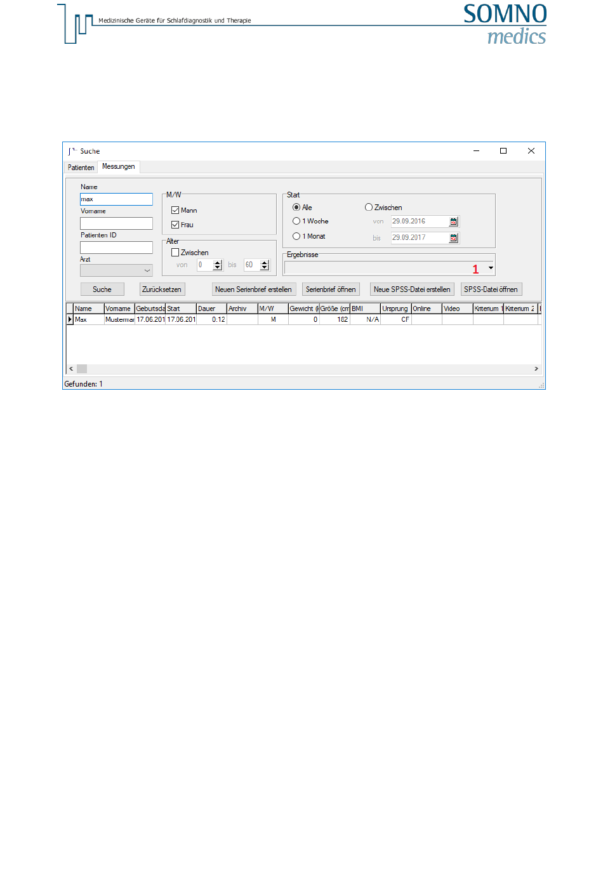Click the Ursprung column header
Viewport: 603px width, 869px height.
point(396,308)
